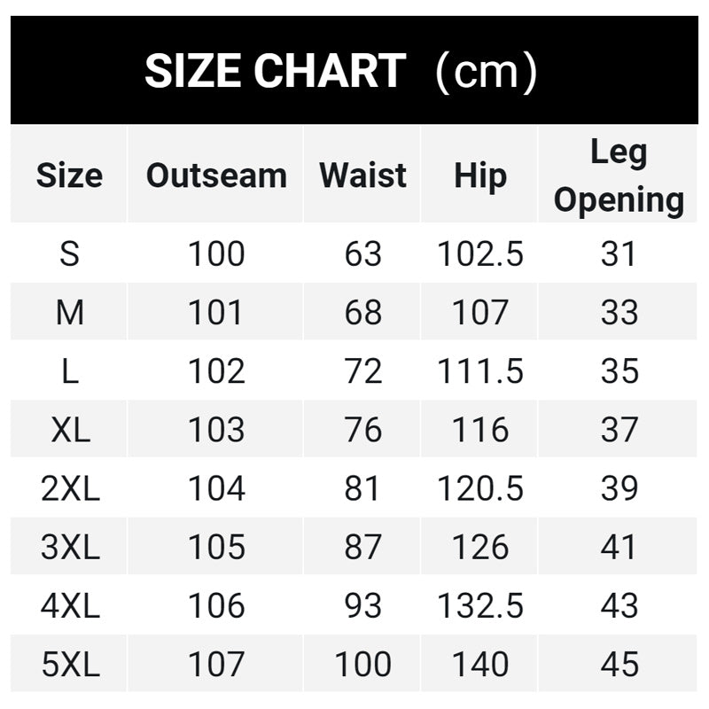Click the hip value 132.5 for 4XL

[480, 605]
